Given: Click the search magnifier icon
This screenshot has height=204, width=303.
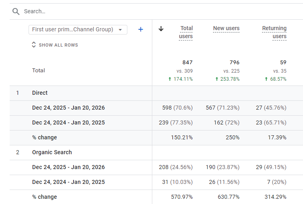Looking at the screenshot, I should [16, 11].
